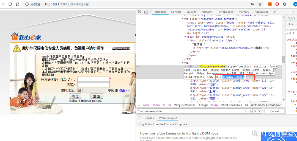Click the div#ChooseAreaModule breadcrumb
The height and width of the screenshot is (141, 297).
(266, 105)
